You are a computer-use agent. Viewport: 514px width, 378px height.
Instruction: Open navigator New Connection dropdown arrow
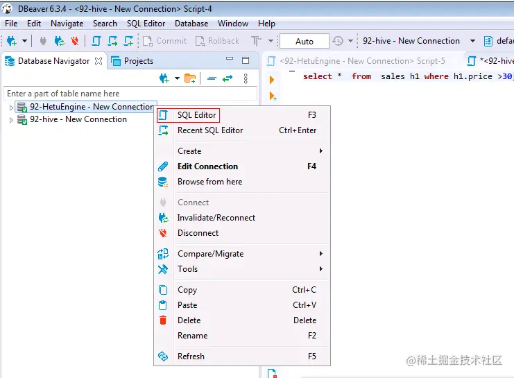point(177,78)
